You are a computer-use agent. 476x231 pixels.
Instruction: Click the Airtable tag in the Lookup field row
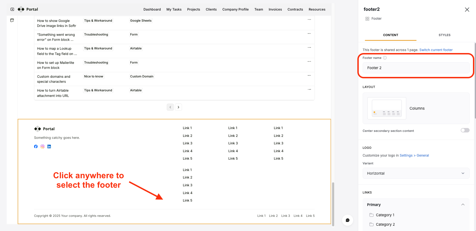point(136,48)
